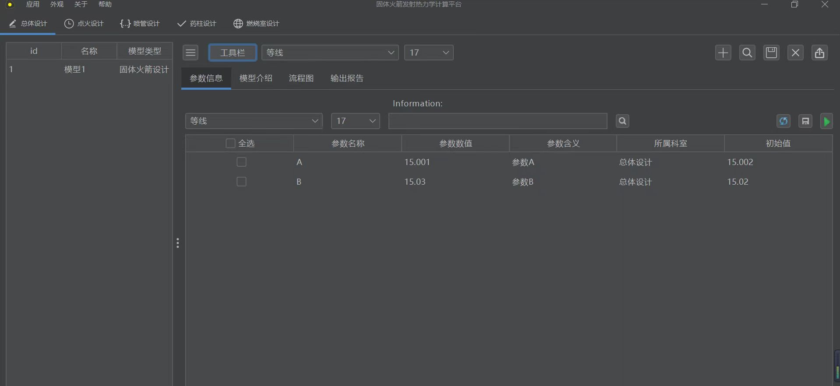Check the checkbox for parameter A row
This screenshot has height=386, width=840.
point(241,162)
